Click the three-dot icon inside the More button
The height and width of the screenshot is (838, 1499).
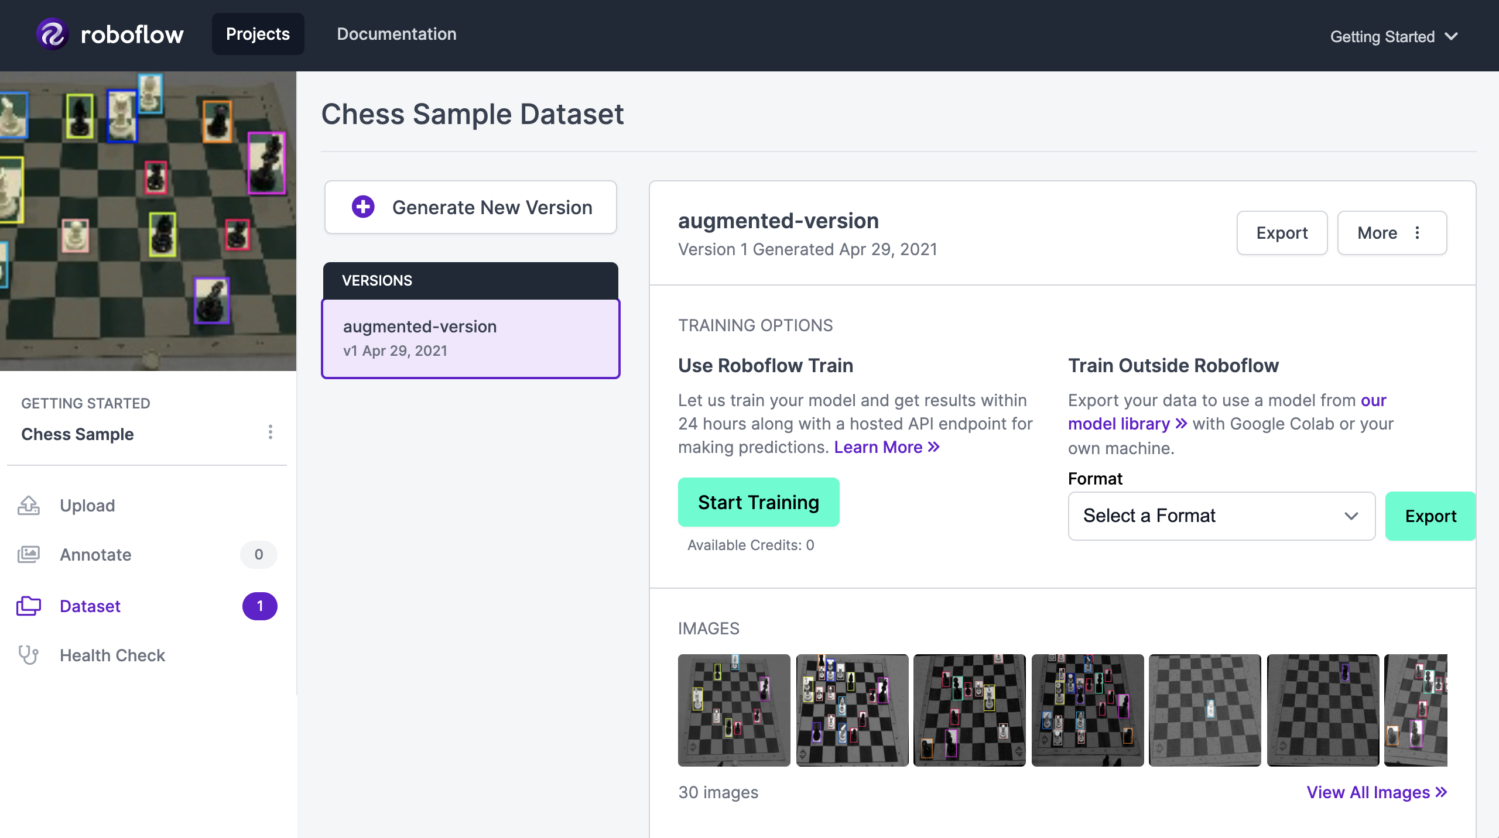click(x=1418, y=232)
